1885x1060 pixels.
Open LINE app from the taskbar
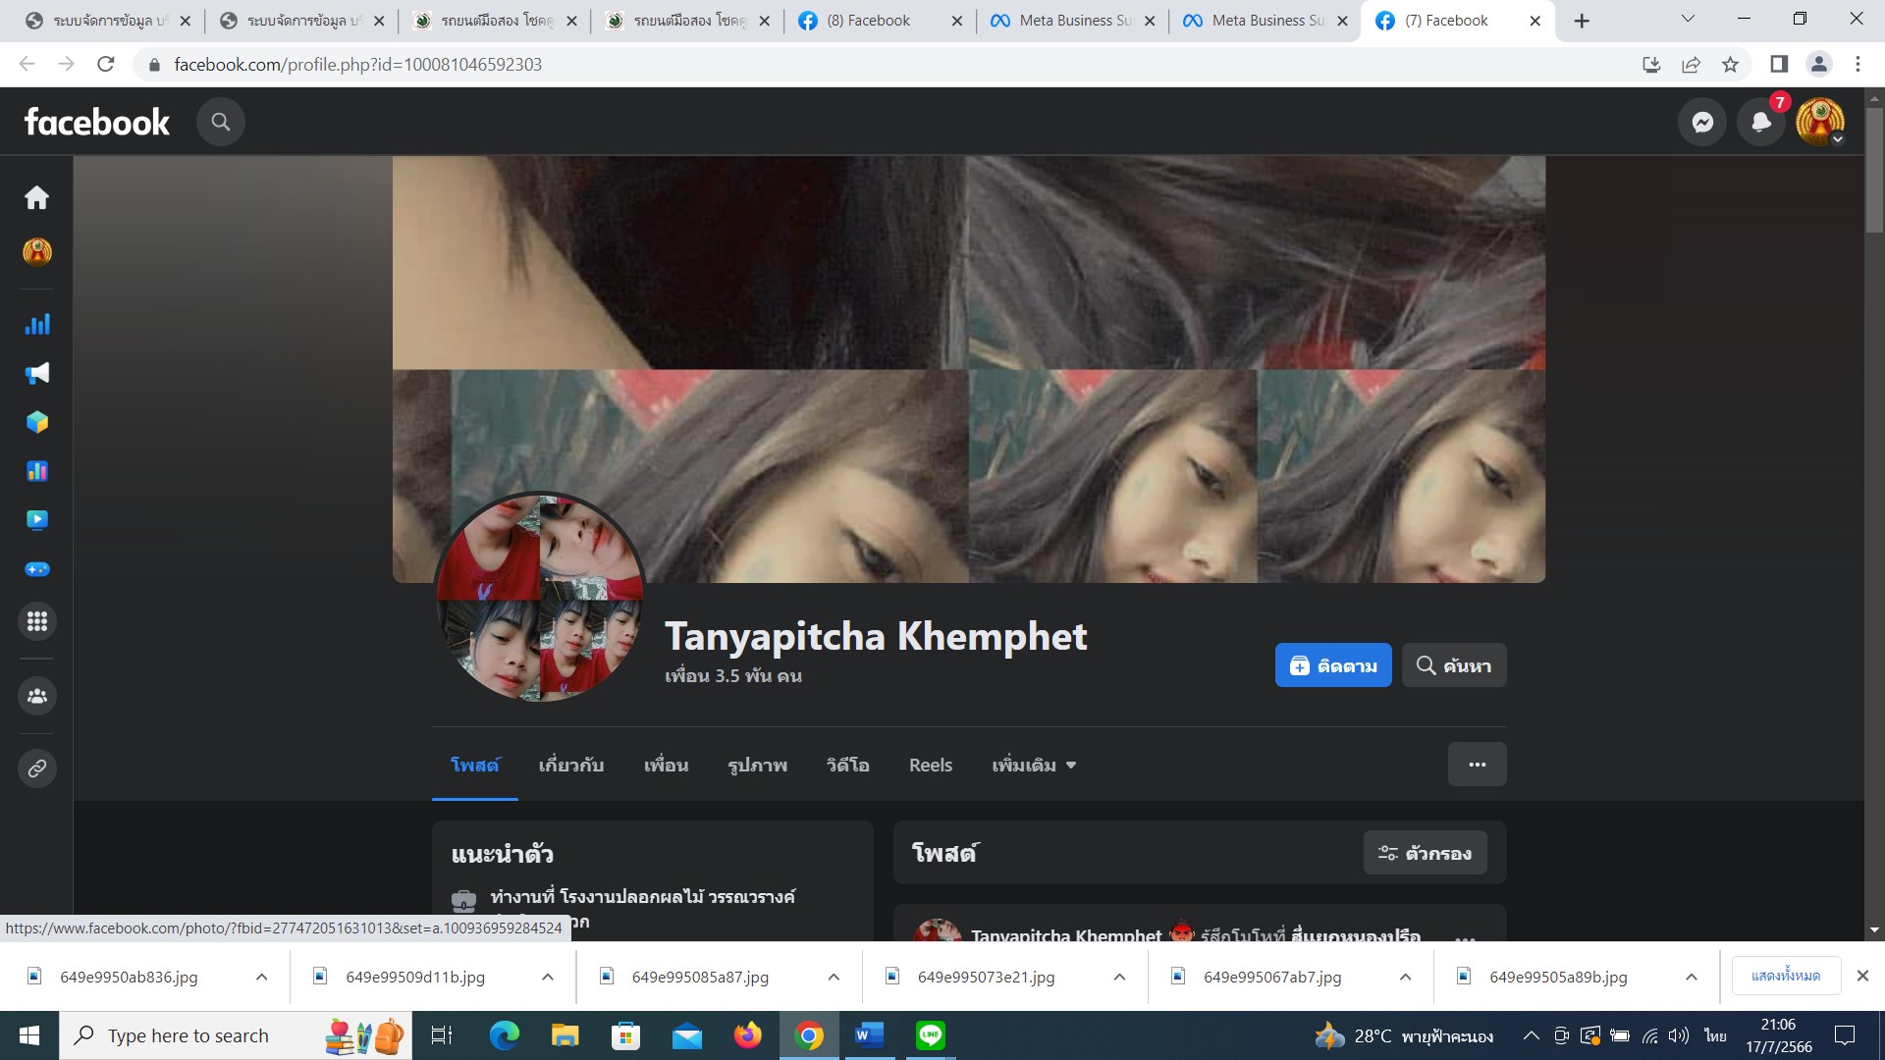[x=930, y=1035]
